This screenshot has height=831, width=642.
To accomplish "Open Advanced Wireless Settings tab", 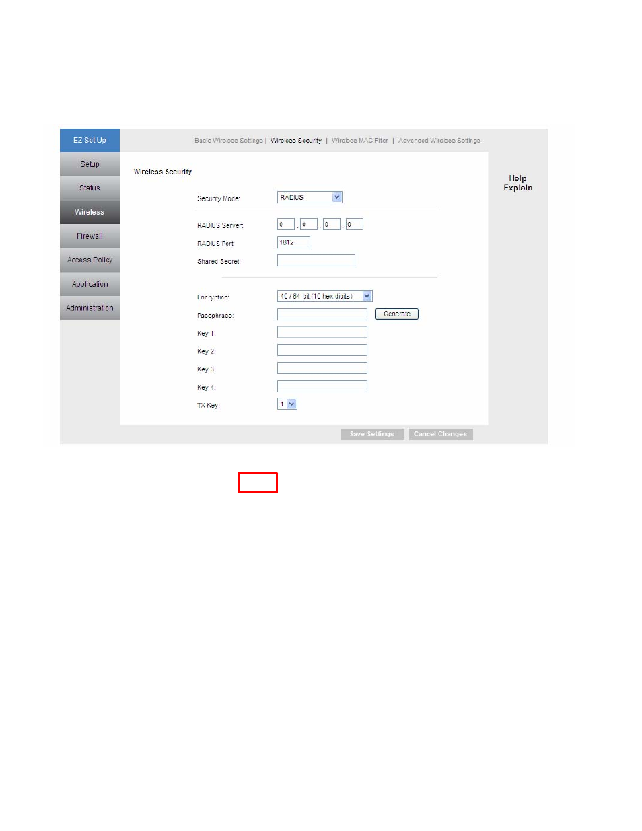I will (x=439, y=141).
